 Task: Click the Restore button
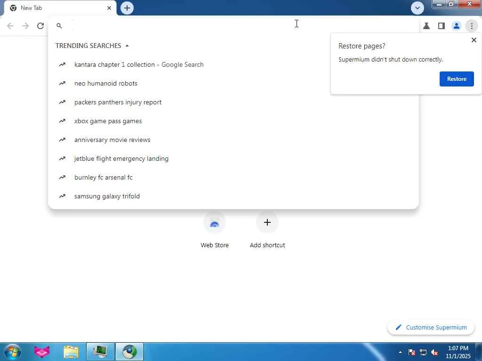[x=457, y=79]
